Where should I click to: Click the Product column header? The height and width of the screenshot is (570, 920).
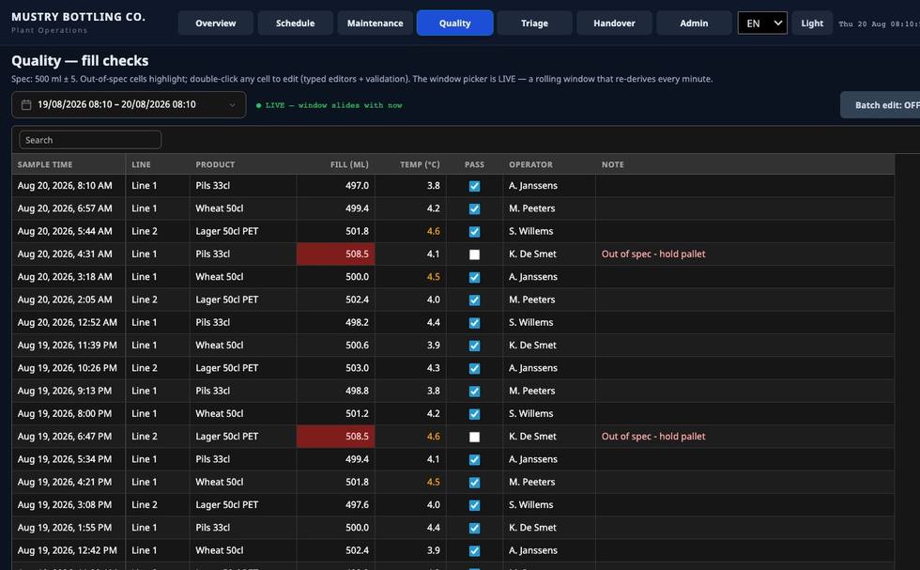click(243, 164)
